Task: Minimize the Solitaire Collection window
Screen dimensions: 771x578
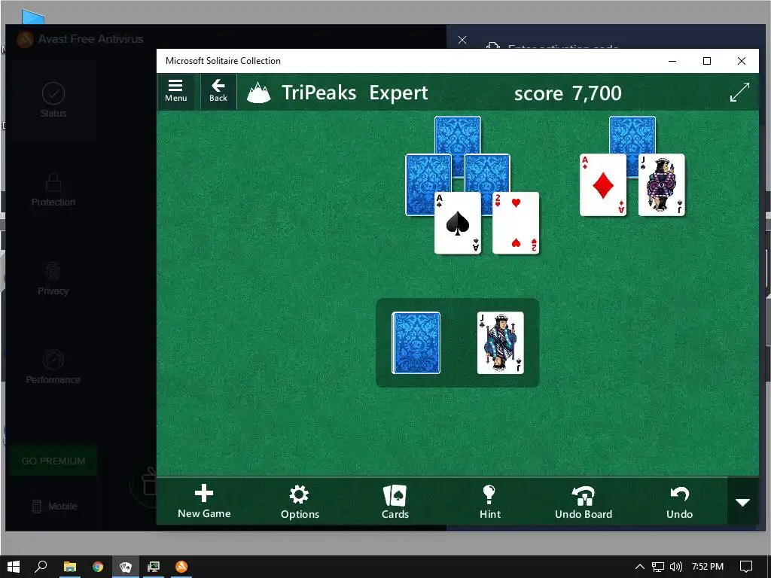Action: coord(672,61)
